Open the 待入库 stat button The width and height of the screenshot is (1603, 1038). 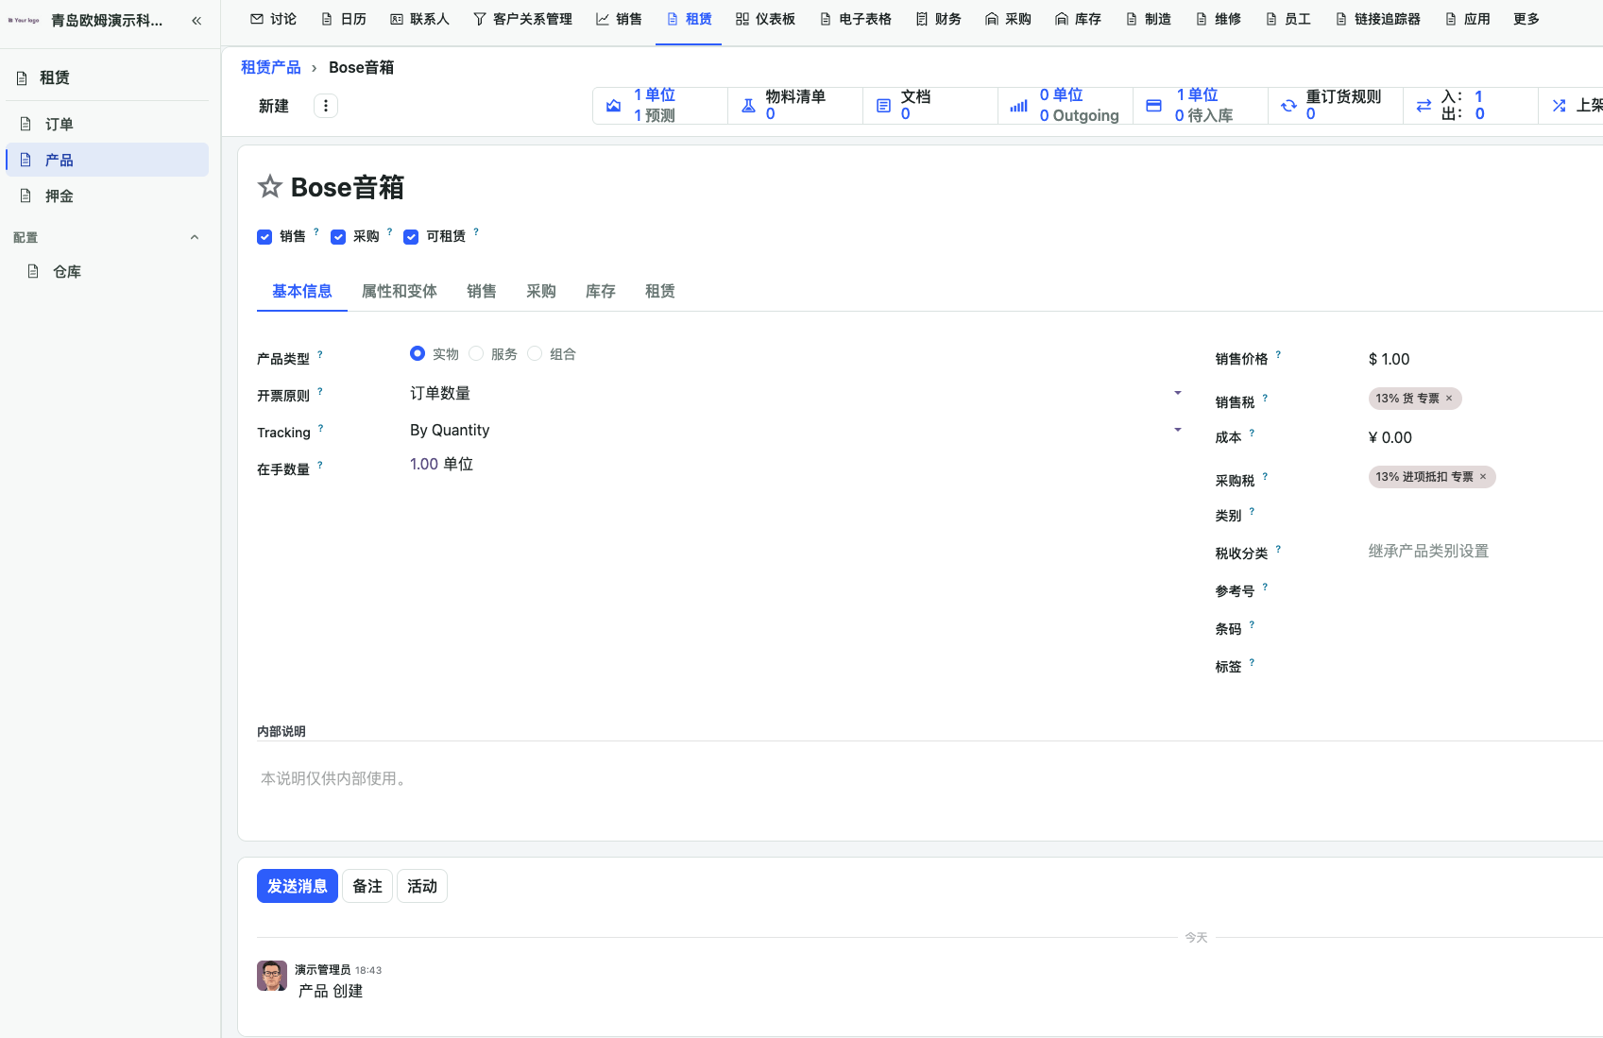pos(1201,106)
